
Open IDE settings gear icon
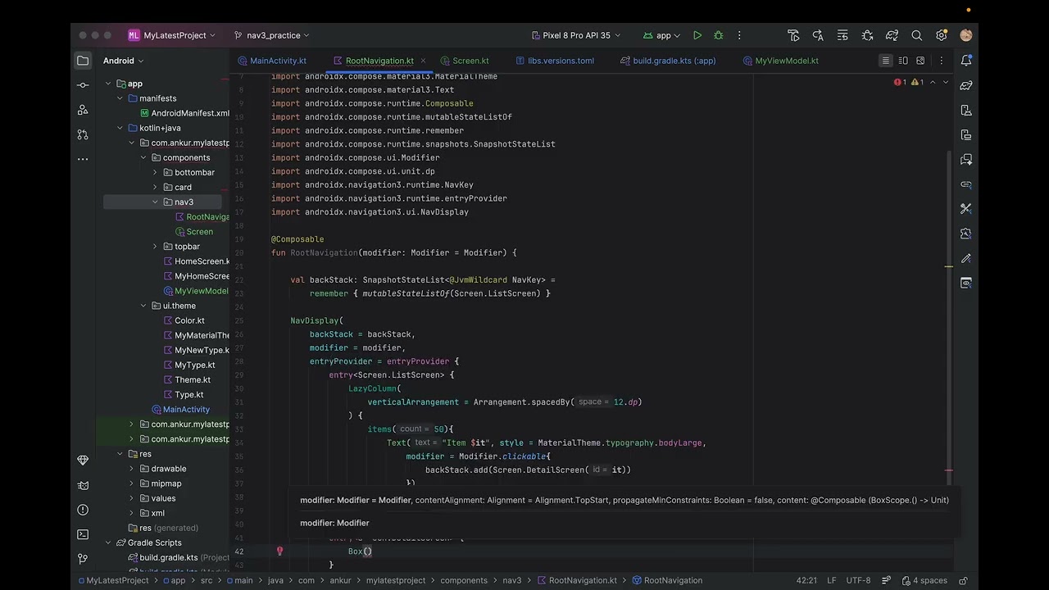click(x=942, y=35)
